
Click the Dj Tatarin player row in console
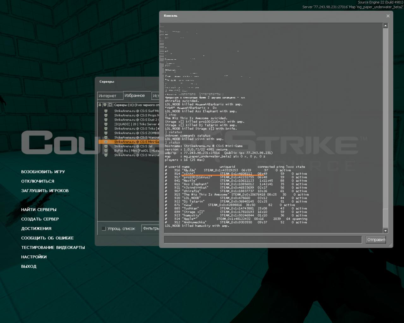(x=236, y=201)
